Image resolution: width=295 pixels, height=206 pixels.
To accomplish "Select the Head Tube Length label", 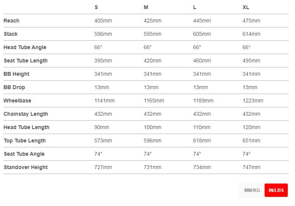I will [x=27, y=127].
